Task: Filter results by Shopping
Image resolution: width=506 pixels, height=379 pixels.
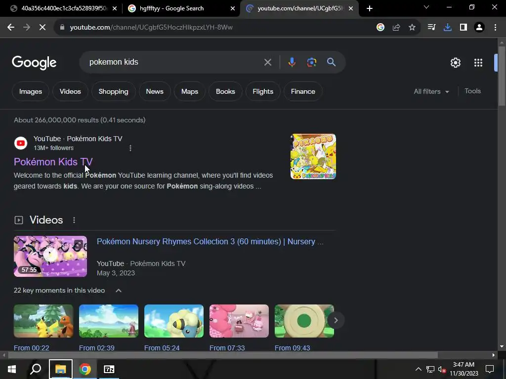Action: [113, 91]
